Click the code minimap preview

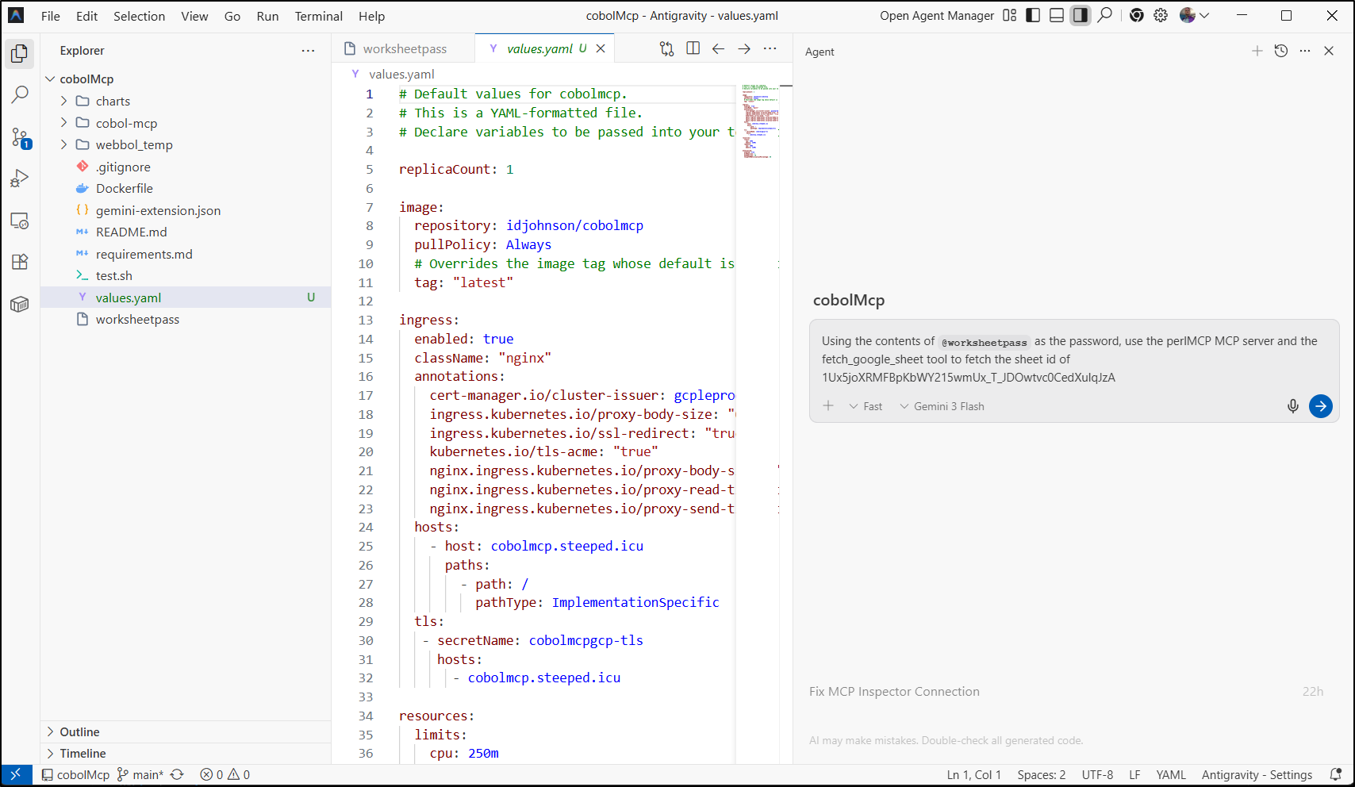pos(759,121)
